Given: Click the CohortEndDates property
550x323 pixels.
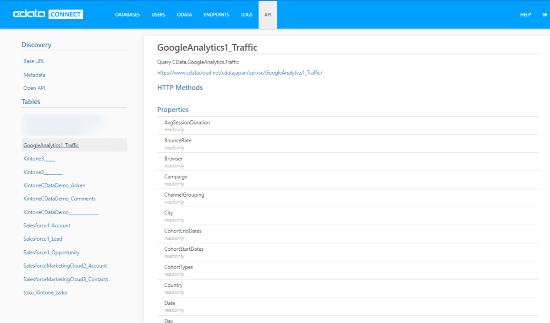Looking at the screenshot, I should pos(183,231).
